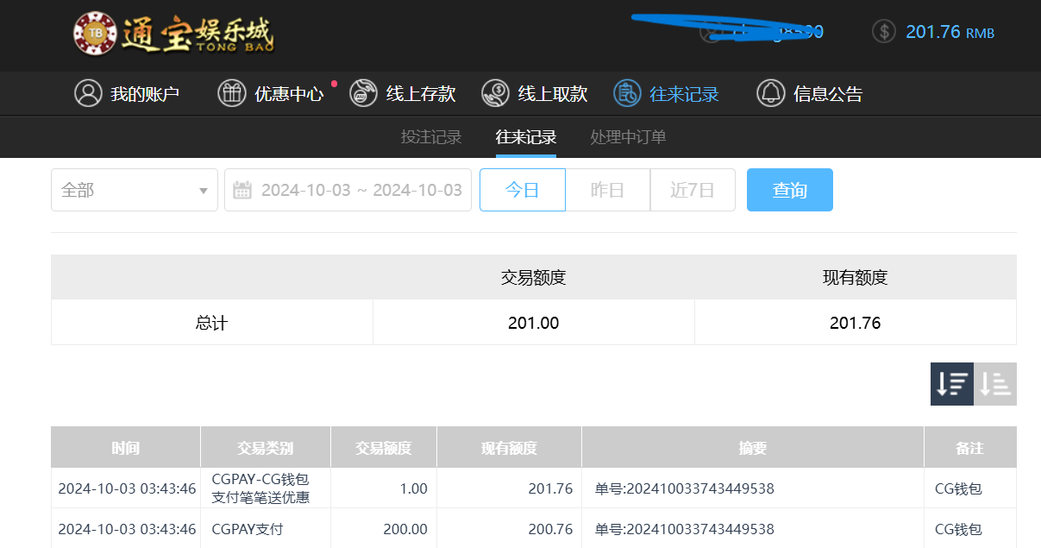This screenshot has height=548, width=1041.
Task: Open the 信息公告 bell announcement icon
Action: point(770,93)
